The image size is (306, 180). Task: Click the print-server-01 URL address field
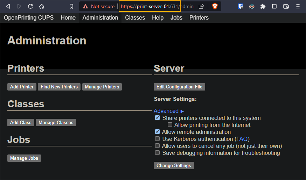[149, 6]
